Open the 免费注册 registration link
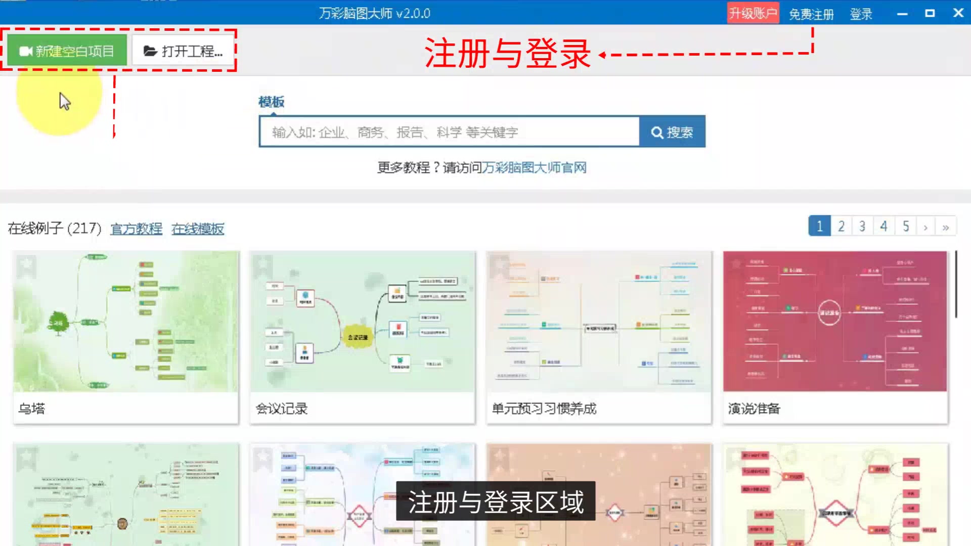The width and height of the screenshot is (971, 546). click(x=811, y=14)
